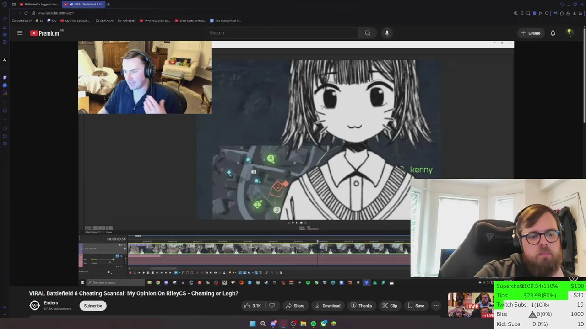
Task: Go back in browser history
Action: tap(15, 13)
